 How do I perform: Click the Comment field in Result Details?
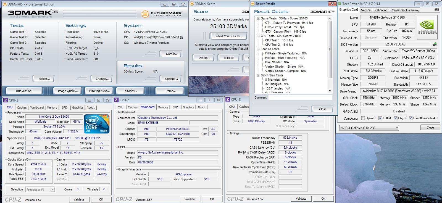coord(300,98)
